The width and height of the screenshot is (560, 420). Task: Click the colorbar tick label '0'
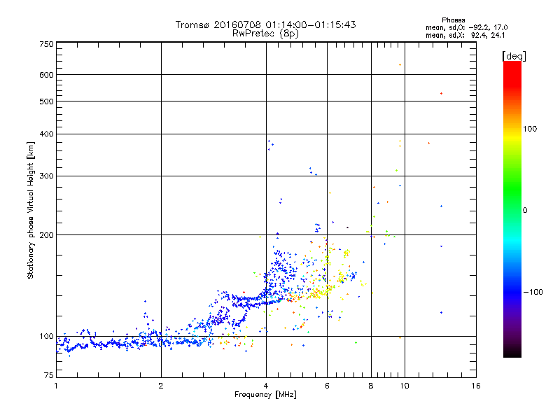[525, 211]
